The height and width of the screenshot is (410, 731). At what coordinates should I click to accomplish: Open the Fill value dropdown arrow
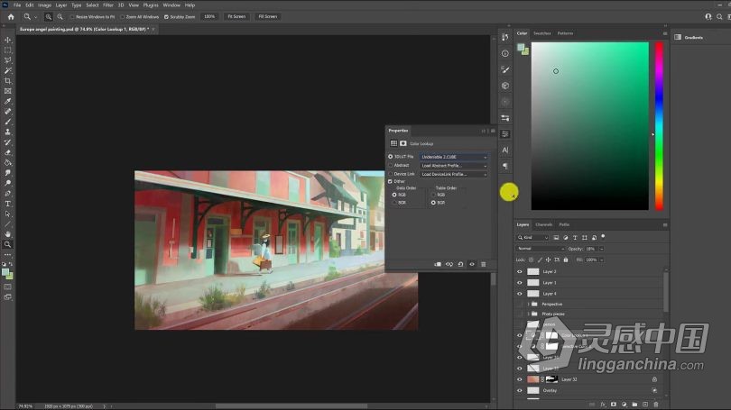pos(602,260)
